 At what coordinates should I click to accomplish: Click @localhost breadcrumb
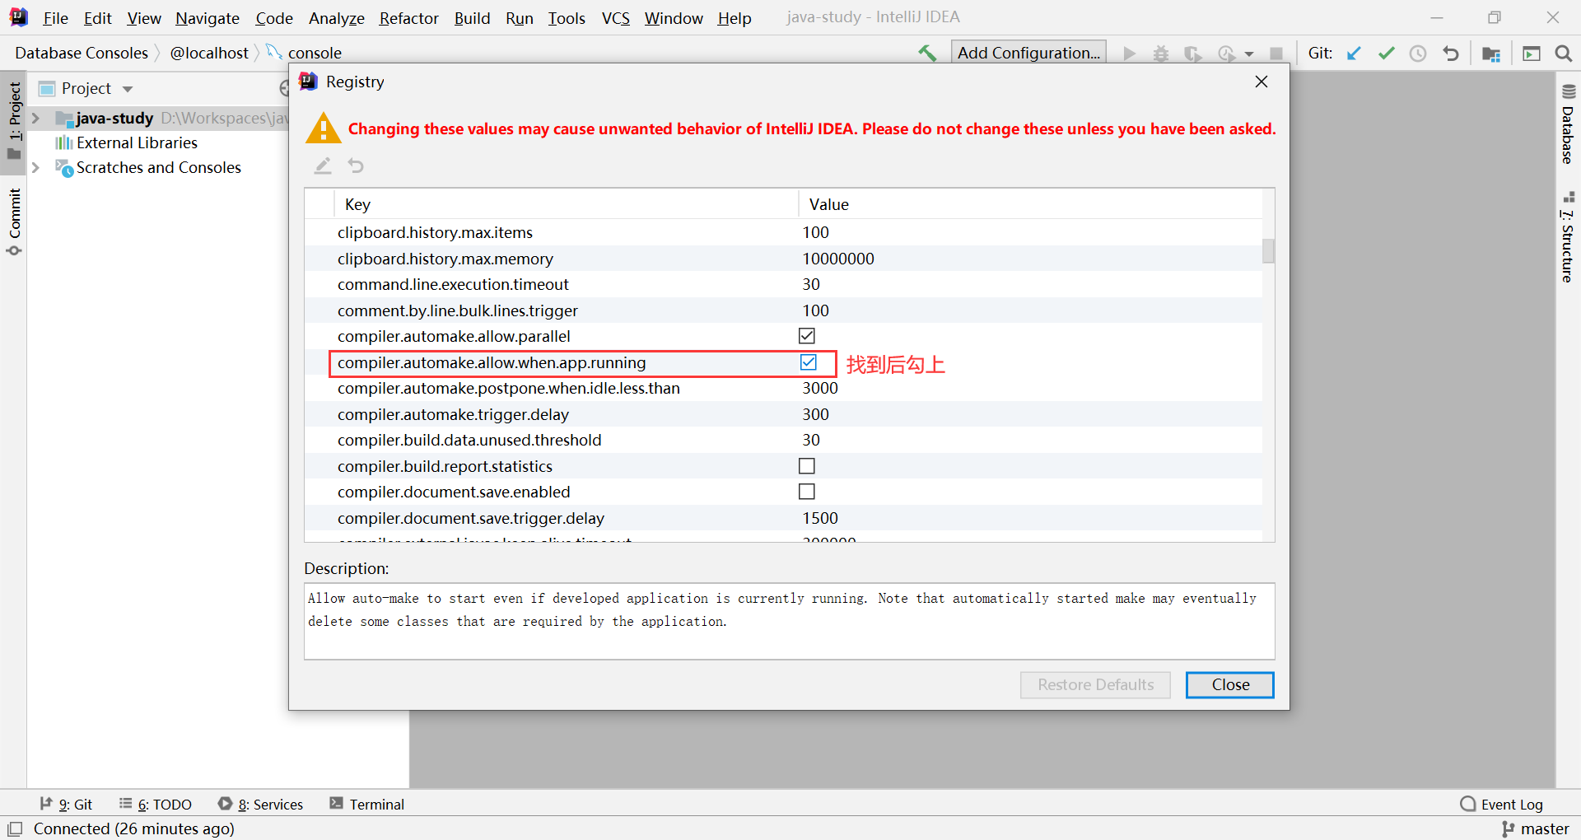[x=209, y=53]
